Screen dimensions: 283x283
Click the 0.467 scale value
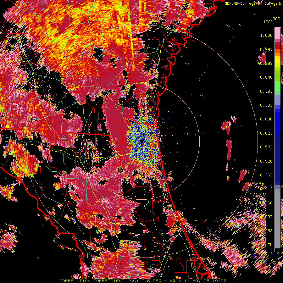click(x=266, y=175)
